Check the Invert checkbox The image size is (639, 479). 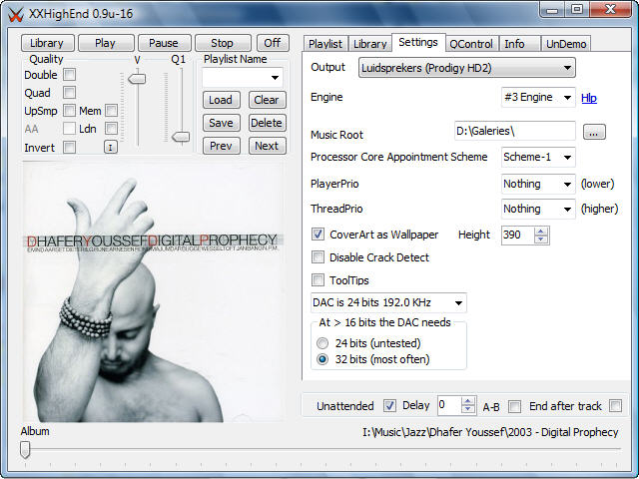click(70, 147)
